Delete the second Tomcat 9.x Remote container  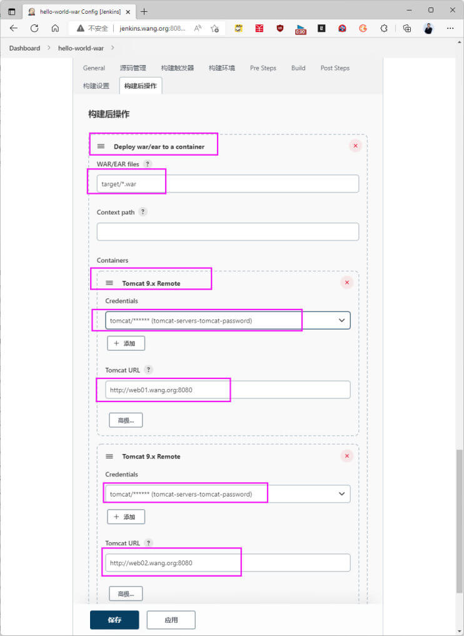pos(347,456)
